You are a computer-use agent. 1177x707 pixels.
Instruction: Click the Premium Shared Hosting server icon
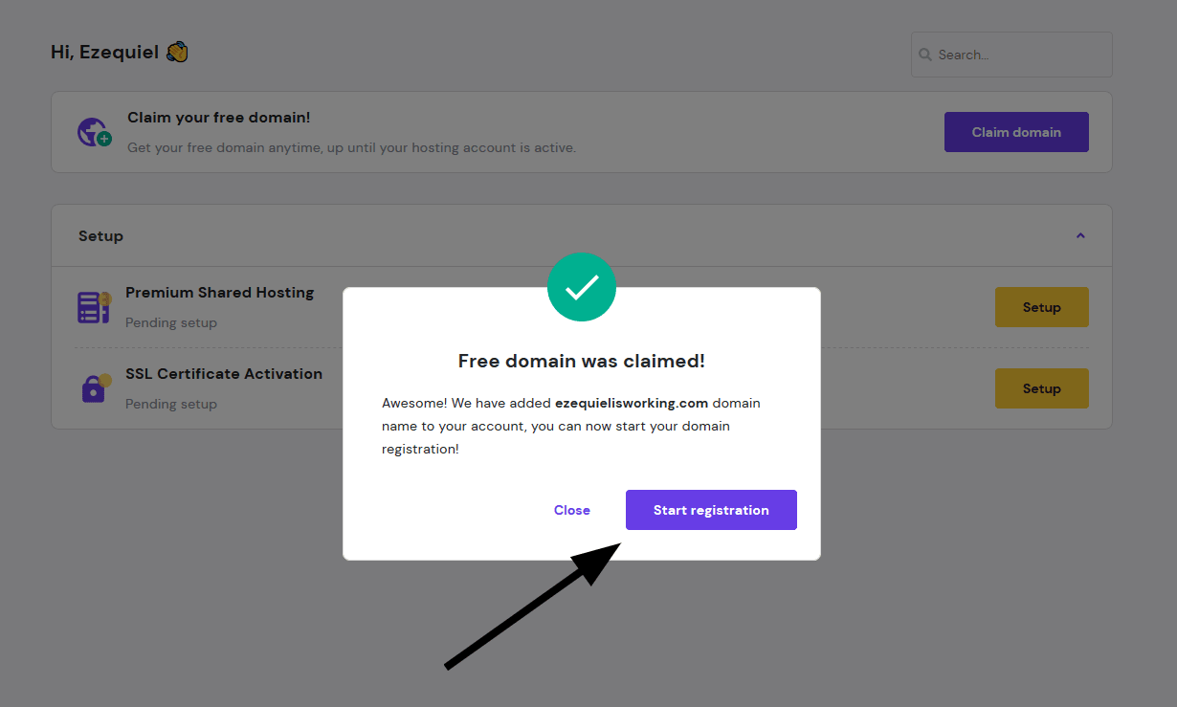click(x=94, y=307)
